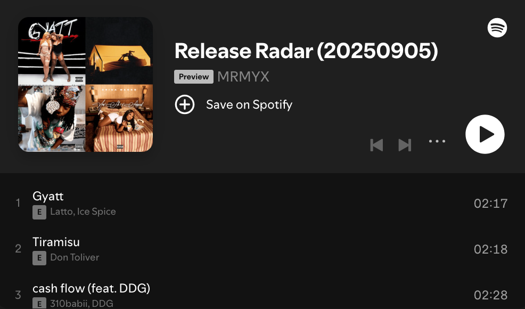This screenshot has height=309, width=525.
Task: Click the 02:28 duration of cash flow
Action: (490, 295)
